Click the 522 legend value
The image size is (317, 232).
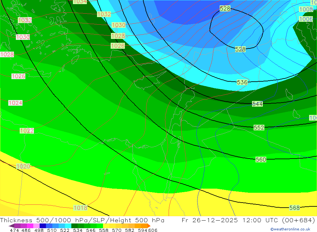(x=65, y=230)
